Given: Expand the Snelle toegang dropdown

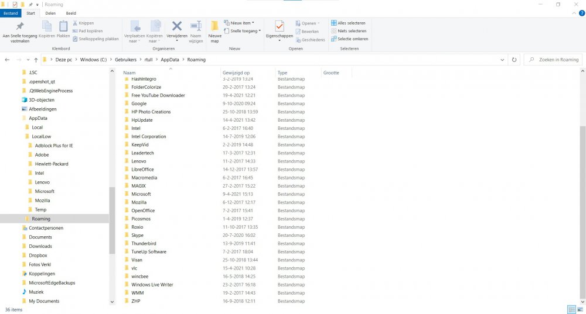Looking at the screenshot, I should pyautogui.click(x=245, y=31).
